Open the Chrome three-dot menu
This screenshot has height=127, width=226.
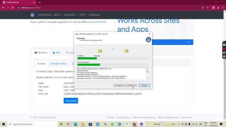pyautogui.click(x=223, y=8)
